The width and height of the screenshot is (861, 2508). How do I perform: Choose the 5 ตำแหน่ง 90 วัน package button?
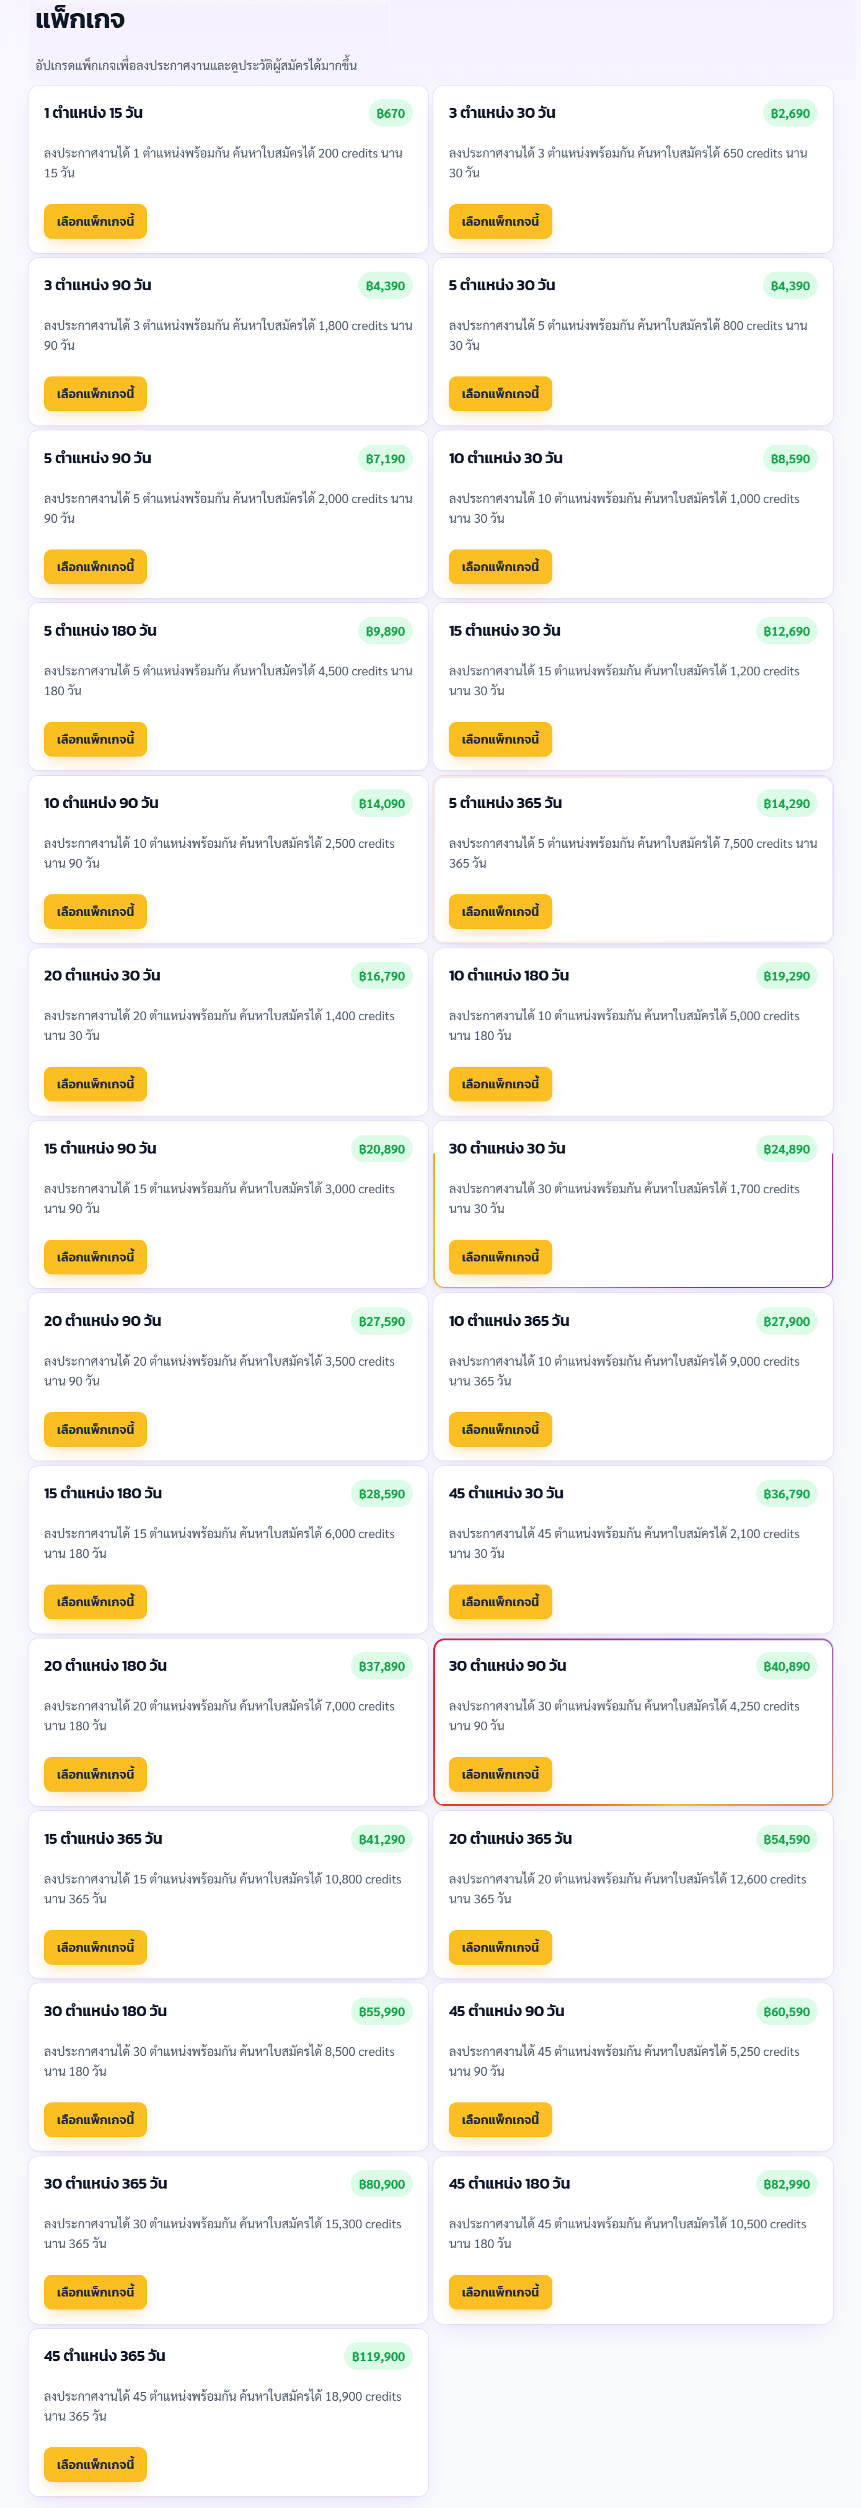pyautogui.click(x=95, y=567)
